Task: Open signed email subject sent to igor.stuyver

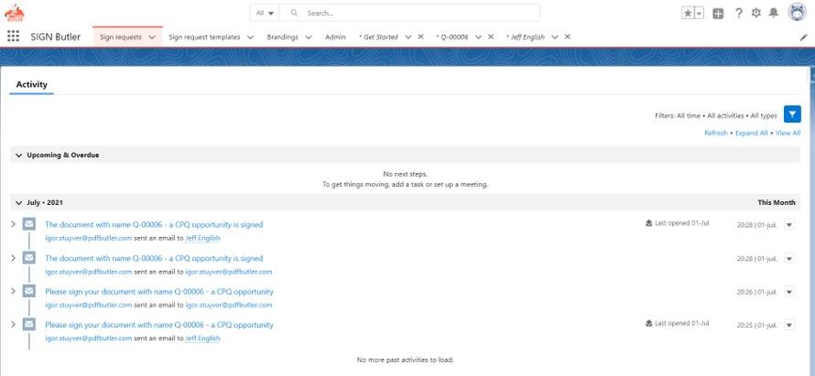Action: (x=154, y=258)
